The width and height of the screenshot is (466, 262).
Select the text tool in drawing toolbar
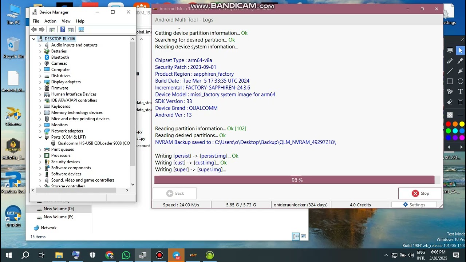[461, 91]
